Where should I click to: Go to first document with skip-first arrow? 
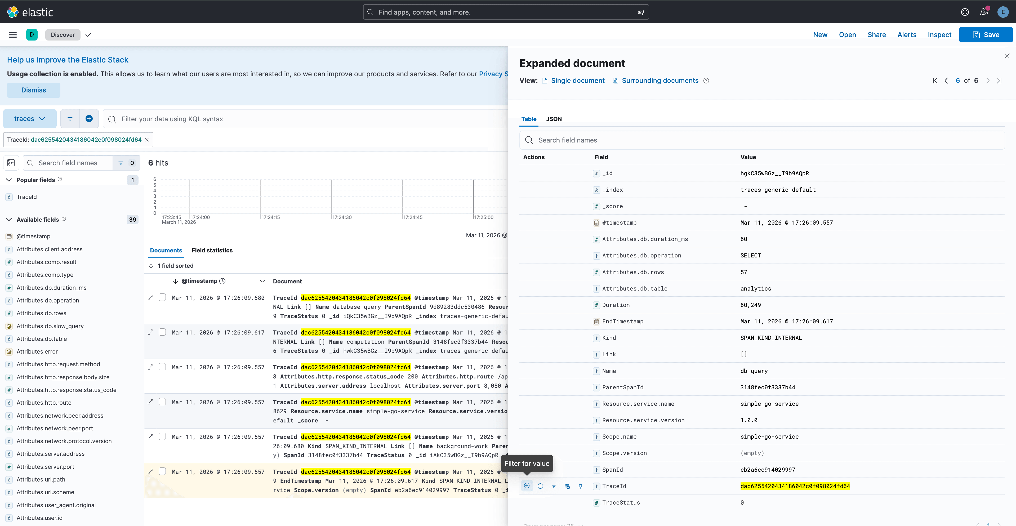tap(935, 81)
